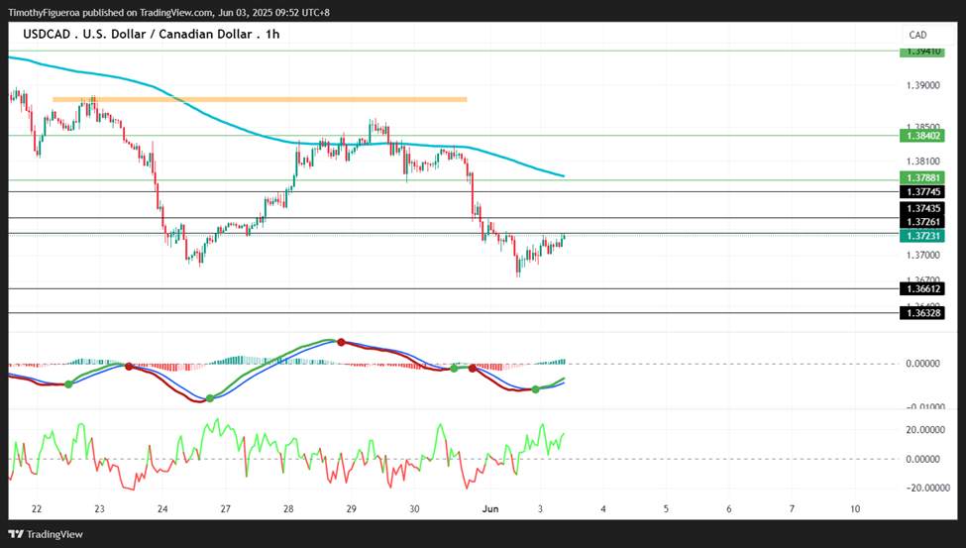The image size is (966, 548).
Task: Click the 1.39410 price label
Action: tap(921, 52)
